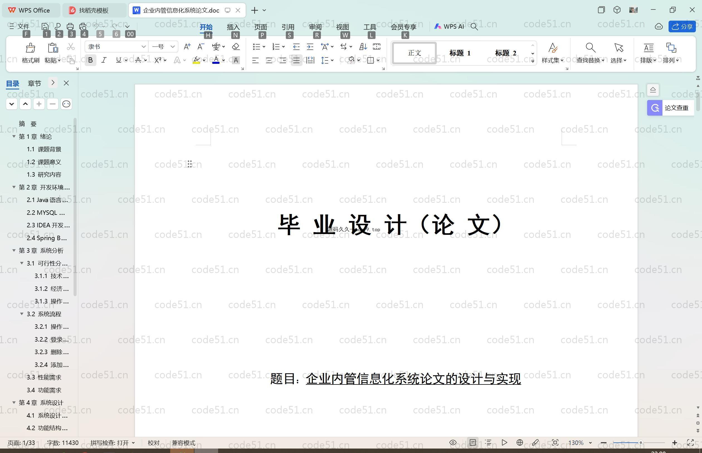Switch to the 插入 ribbon tab
Viewport: 702px width, 453px height.
pos(233,27)
